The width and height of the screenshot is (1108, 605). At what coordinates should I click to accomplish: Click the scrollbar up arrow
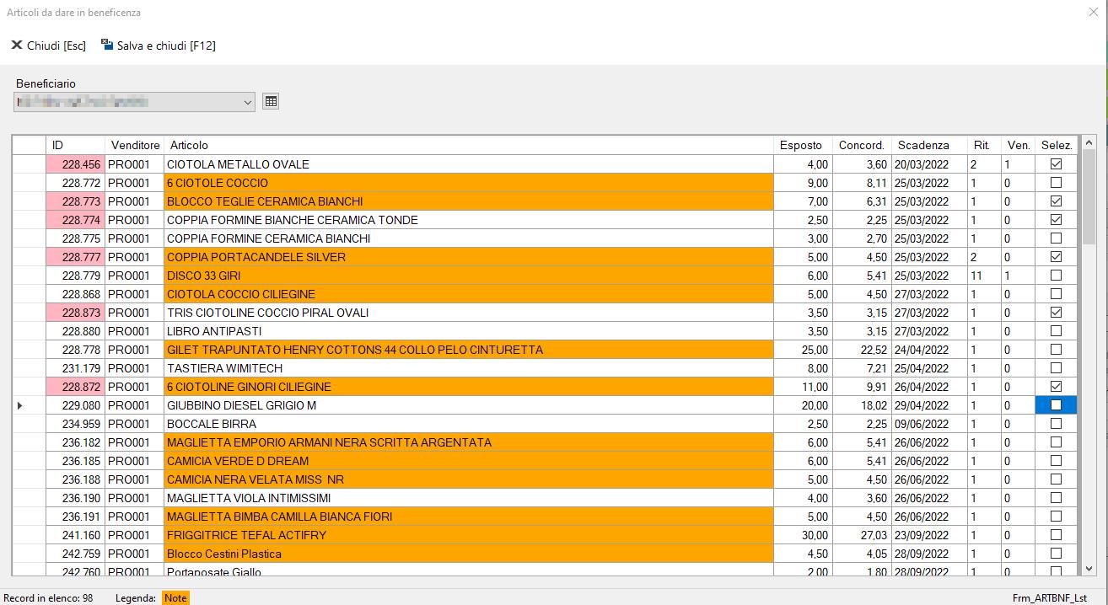coord(1088,142)
